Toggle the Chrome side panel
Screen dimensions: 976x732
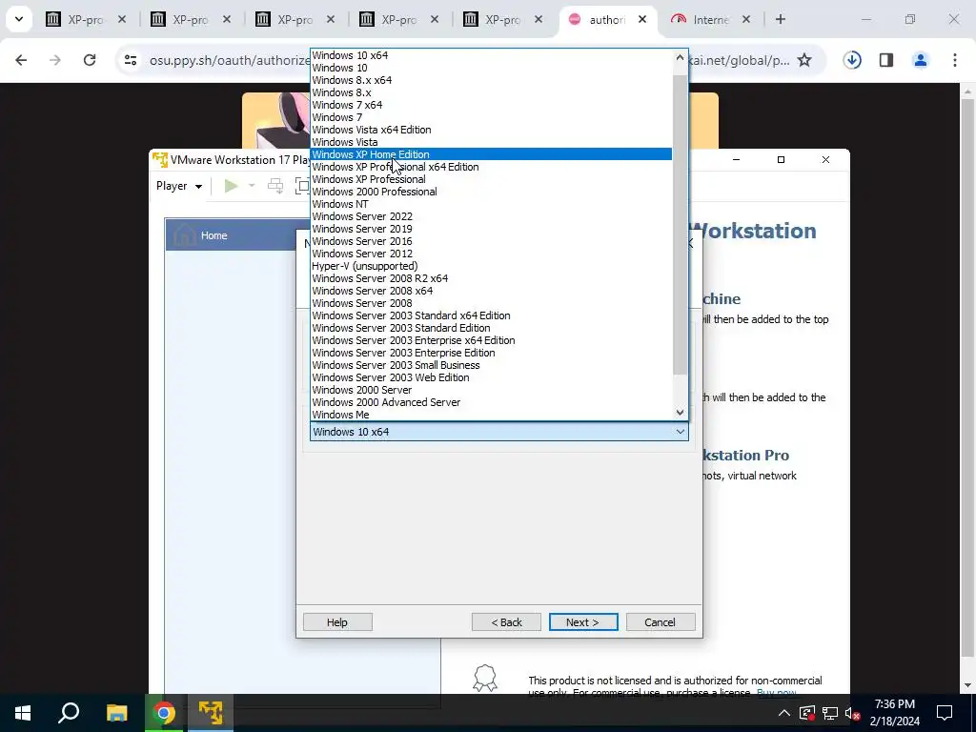click(x=886, y=60)
